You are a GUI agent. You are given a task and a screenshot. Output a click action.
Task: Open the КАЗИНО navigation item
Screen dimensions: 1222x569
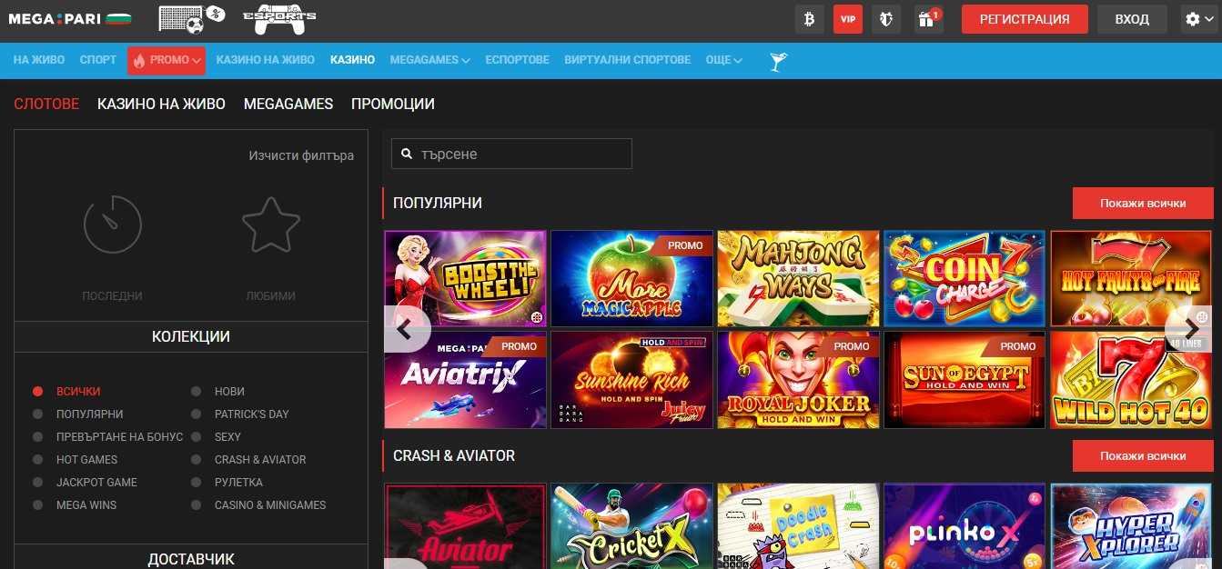pos(353,60)
